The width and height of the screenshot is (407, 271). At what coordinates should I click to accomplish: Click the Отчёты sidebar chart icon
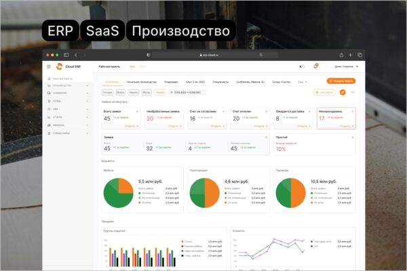[x=49, y=117]
